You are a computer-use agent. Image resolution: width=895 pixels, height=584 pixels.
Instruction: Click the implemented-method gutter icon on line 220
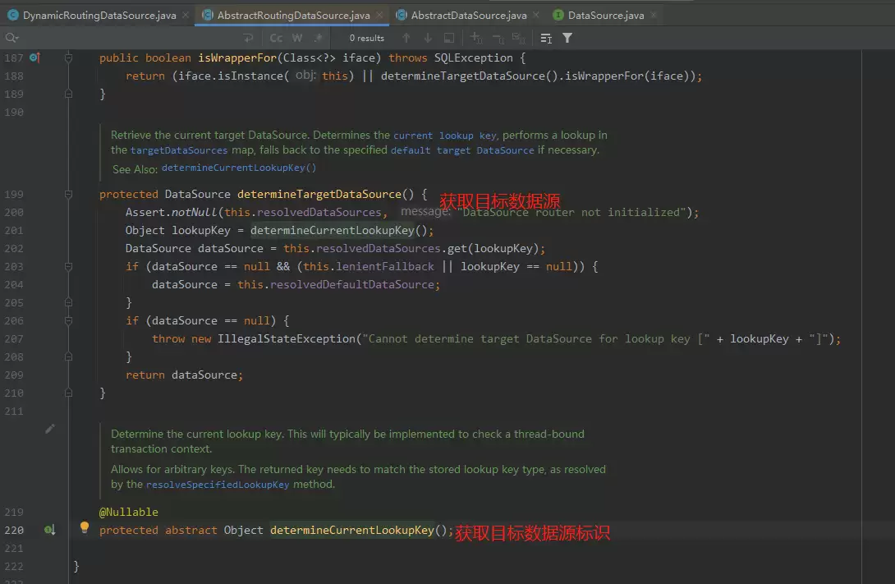49,531
